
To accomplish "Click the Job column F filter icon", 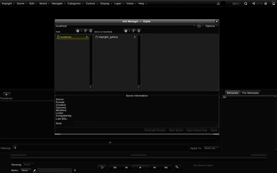I will point(134,31).
